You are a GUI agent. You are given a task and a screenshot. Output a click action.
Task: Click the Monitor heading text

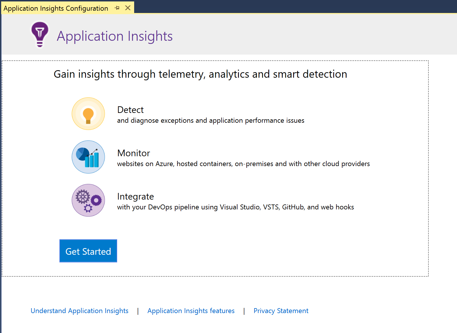(x=134, y=153)
